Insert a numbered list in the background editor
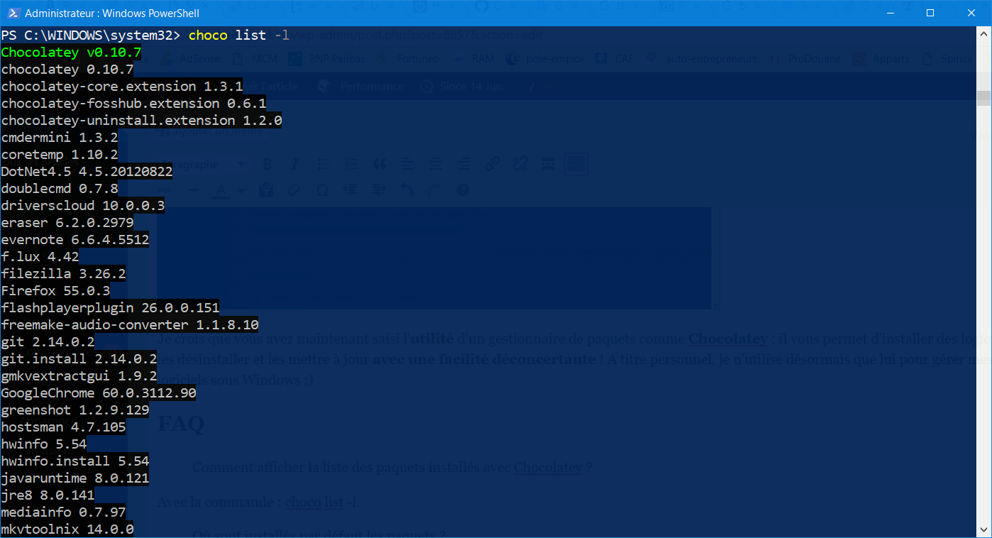This screenshot has height=538, width=992. [x=351, y=164]
